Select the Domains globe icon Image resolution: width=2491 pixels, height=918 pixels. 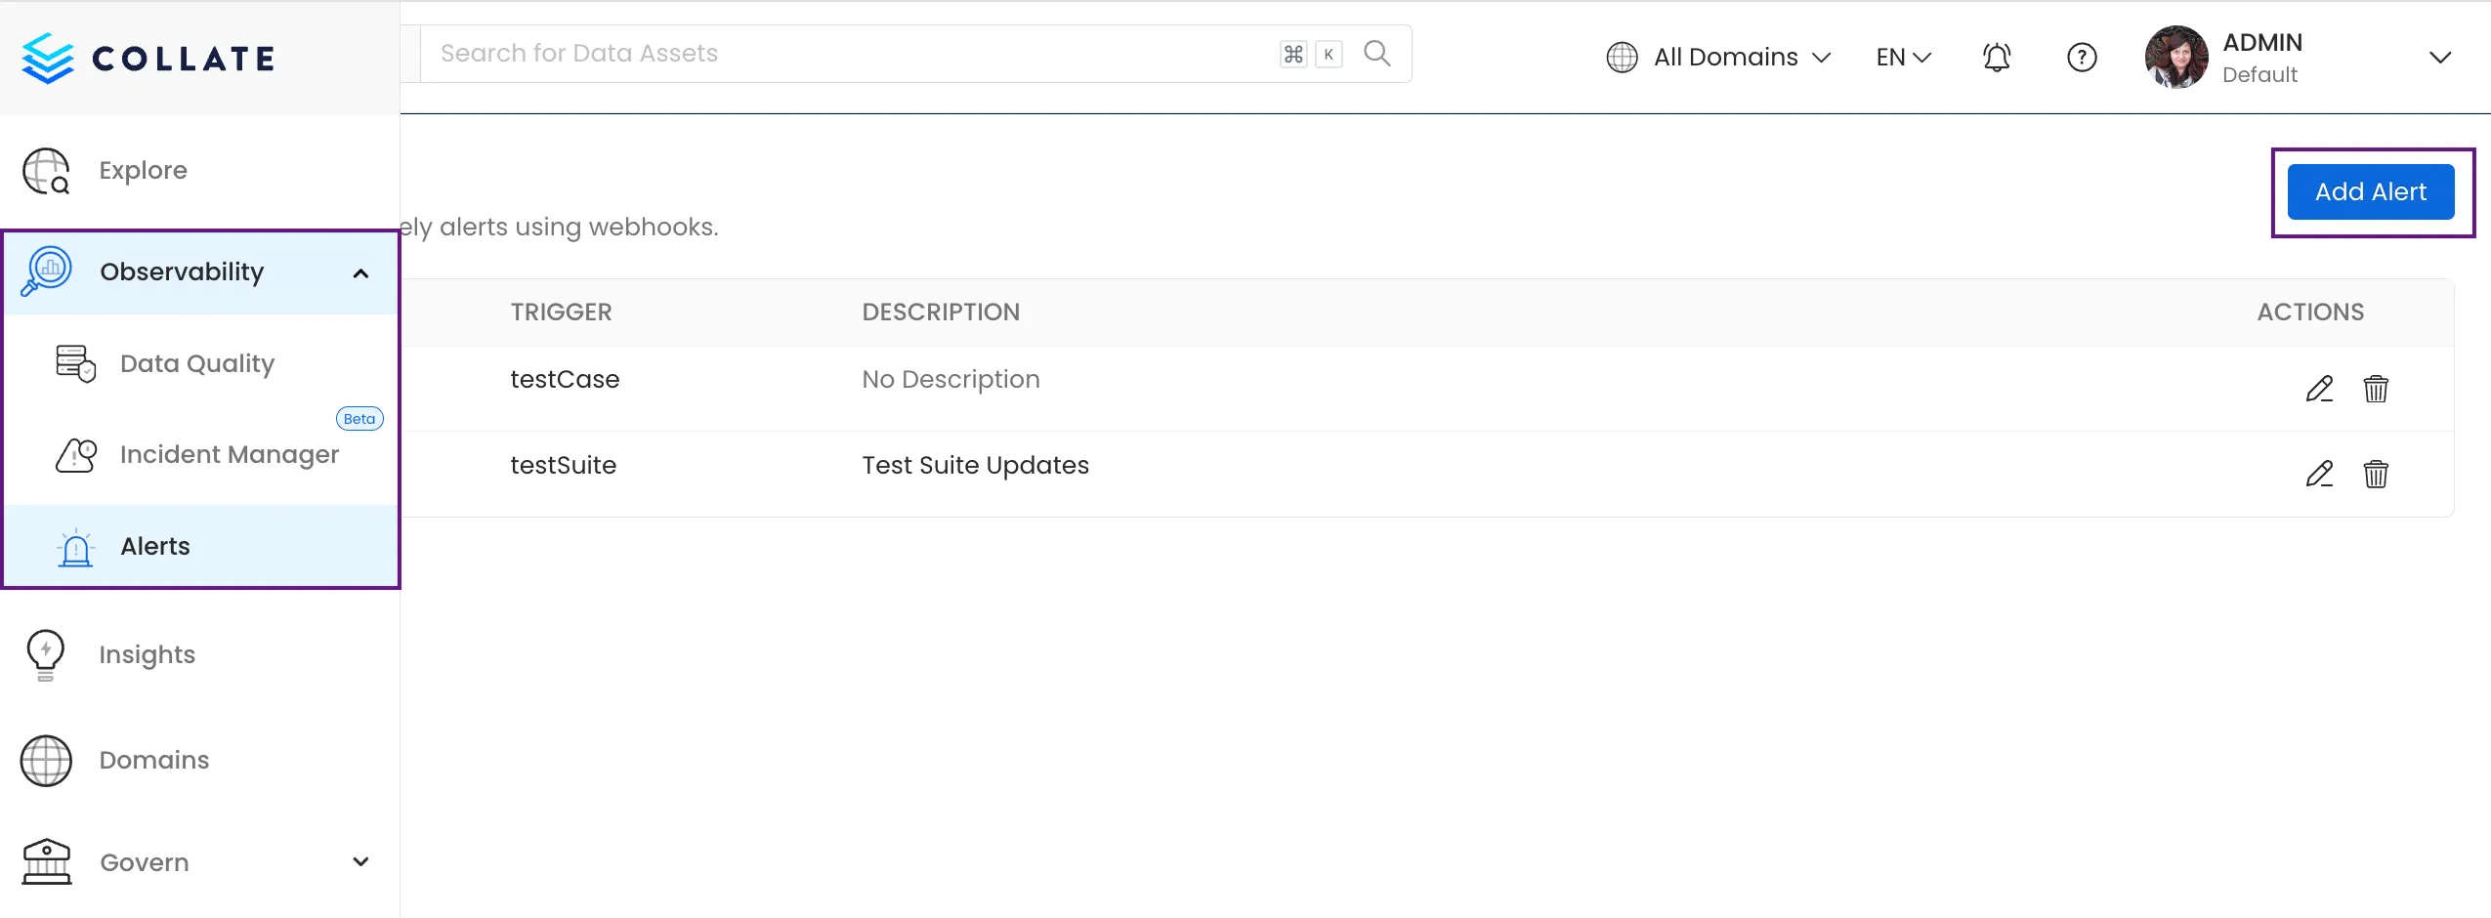44,760
